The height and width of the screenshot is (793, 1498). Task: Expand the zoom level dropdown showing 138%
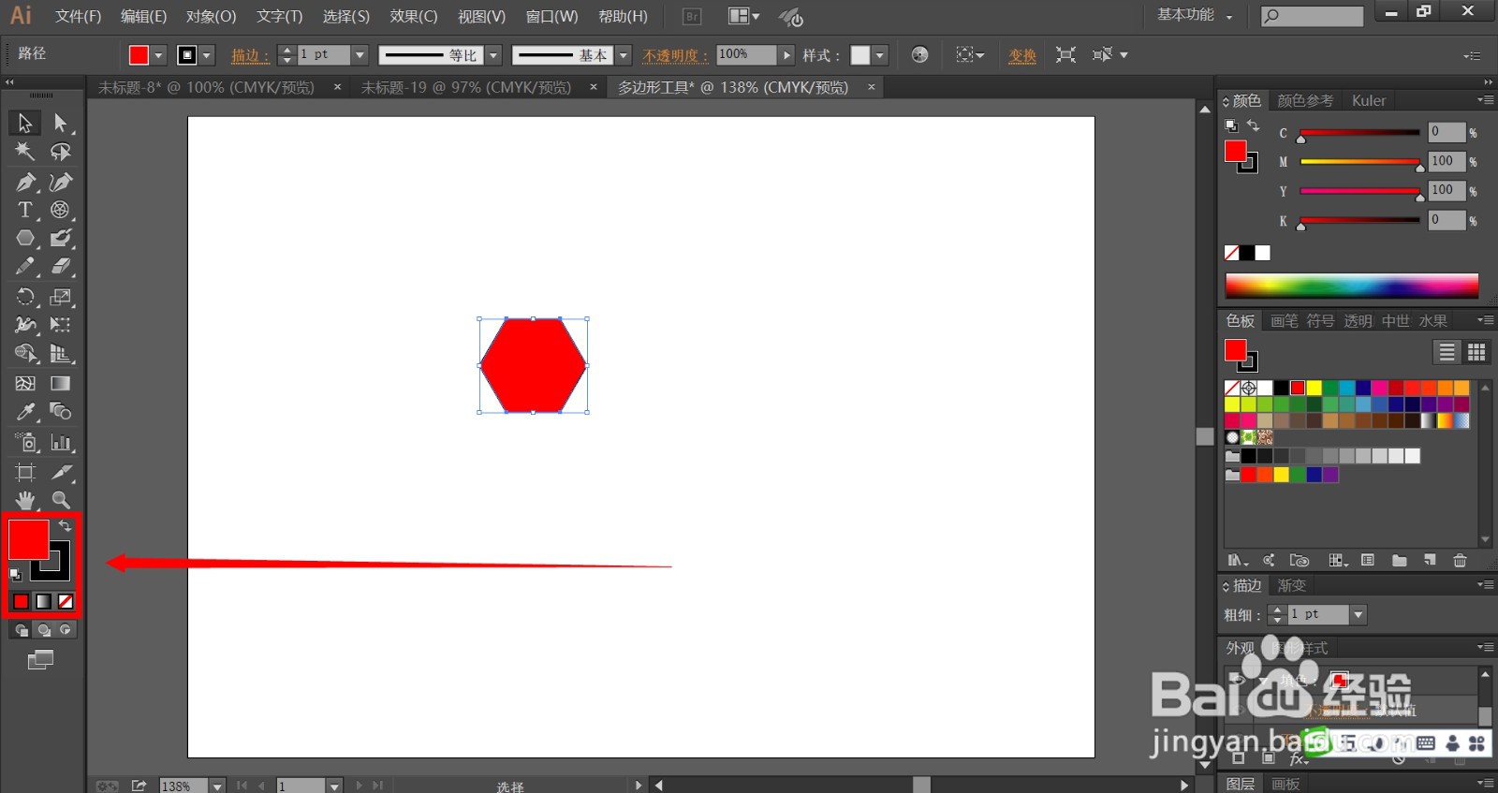coord(217,786)
